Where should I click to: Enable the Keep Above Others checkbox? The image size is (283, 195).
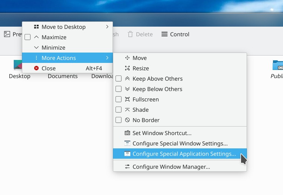click(118, 79)
